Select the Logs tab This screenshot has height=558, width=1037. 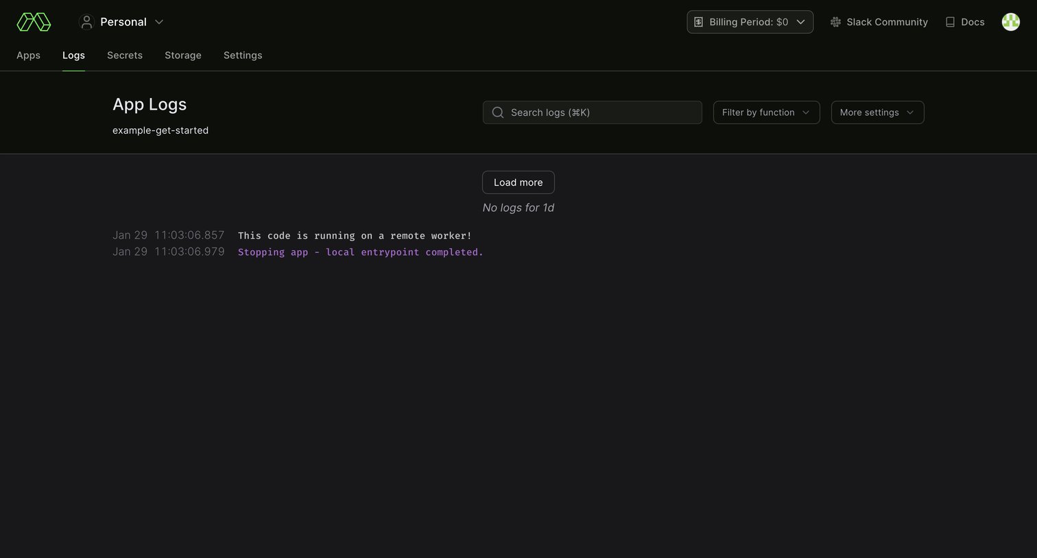coord(73,56)
